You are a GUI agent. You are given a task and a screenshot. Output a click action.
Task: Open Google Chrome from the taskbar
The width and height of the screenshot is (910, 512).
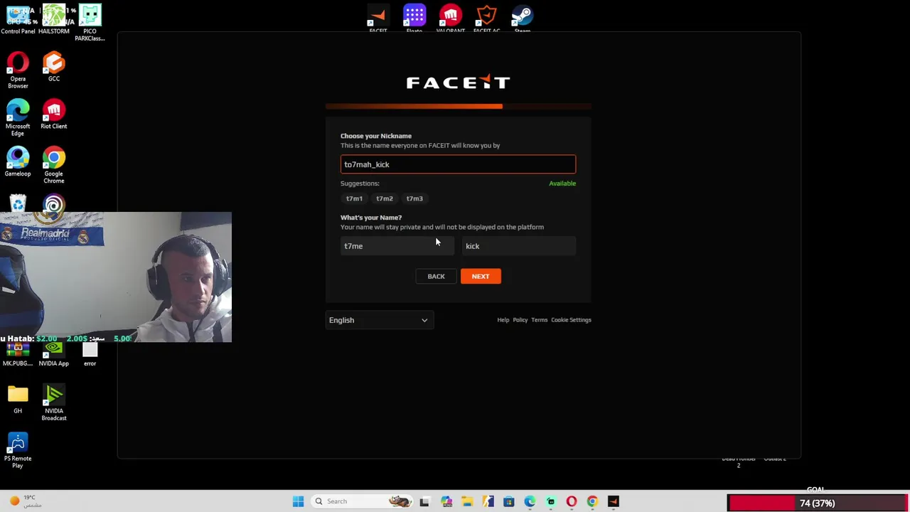click(592, 501)
